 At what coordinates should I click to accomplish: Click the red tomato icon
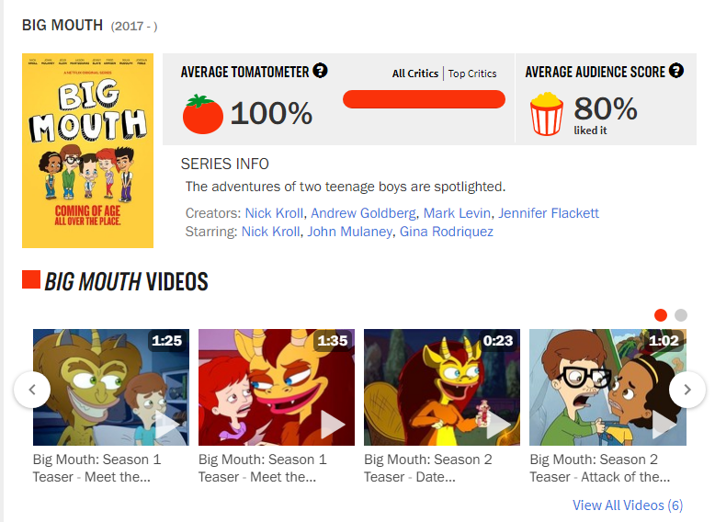[202, 115]
